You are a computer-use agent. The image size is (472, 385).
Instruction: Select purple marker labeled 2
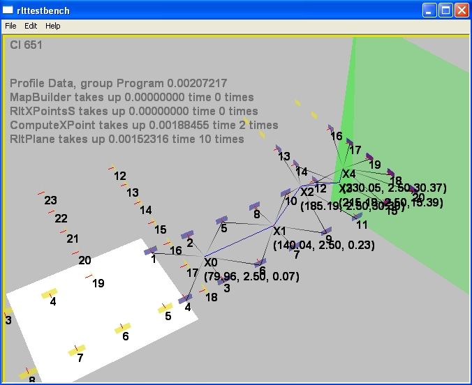187,236
